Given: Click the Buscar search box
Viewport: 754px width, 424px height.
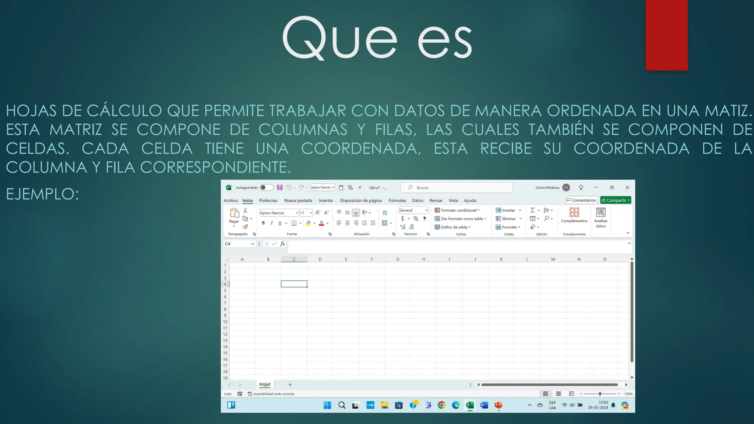Looking at the screenshot, I should [457, 188].
